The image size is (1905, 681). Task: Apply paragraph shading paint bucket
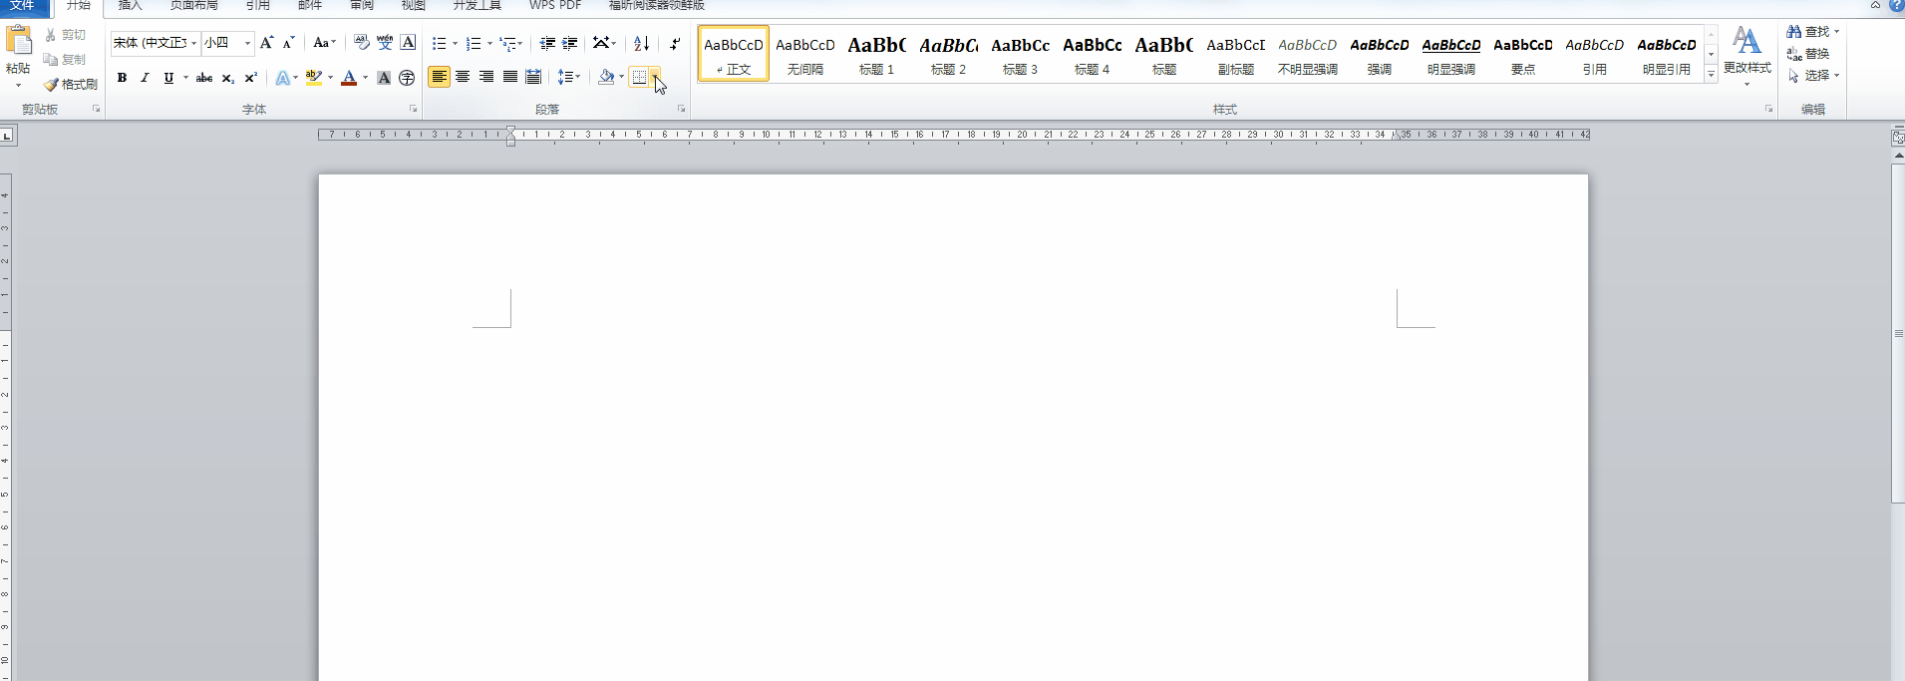606,77
